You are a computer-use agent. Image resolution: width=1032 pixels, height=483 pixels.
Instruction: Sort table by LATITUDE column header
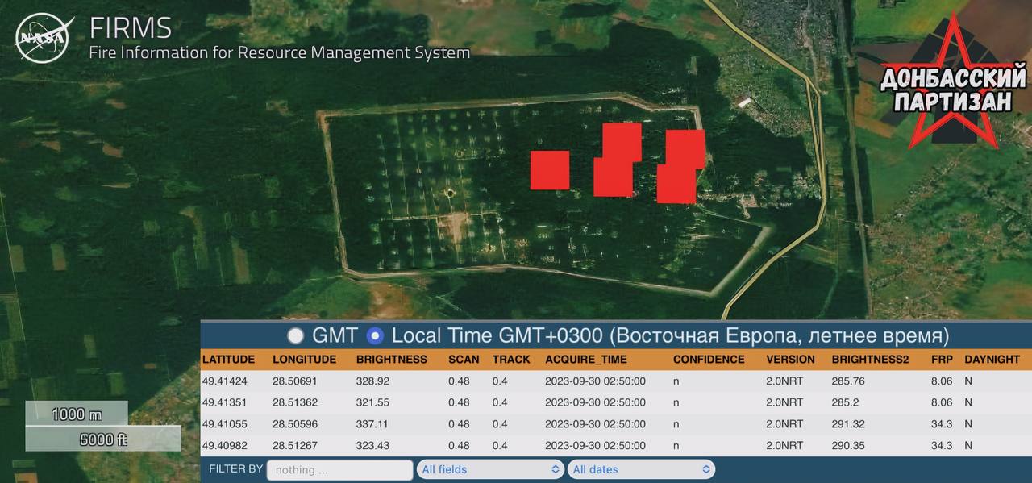(x=228, y=360)
